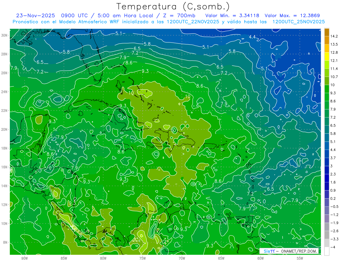Click color scale label '-0.5'
This screenshot has height=262, width=340.
tap(334, 207)
